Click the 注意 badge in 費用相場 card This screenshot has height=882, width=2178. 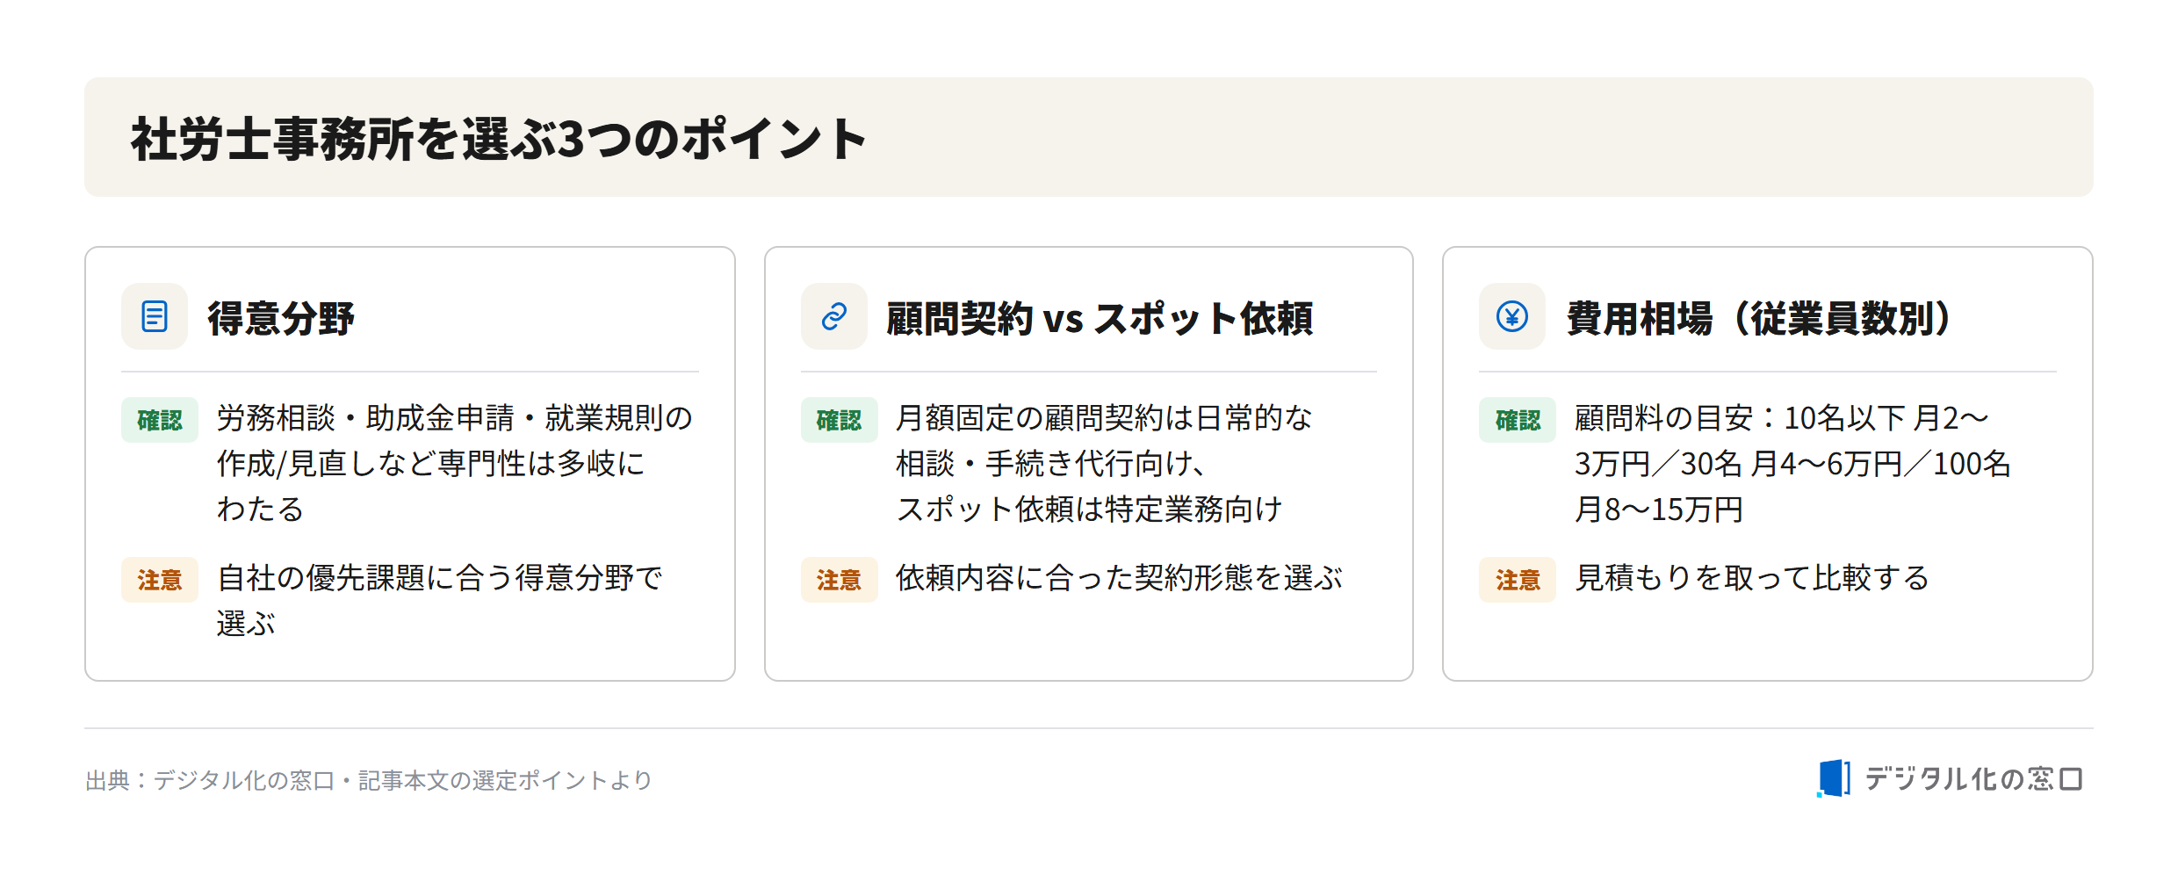1518,580
